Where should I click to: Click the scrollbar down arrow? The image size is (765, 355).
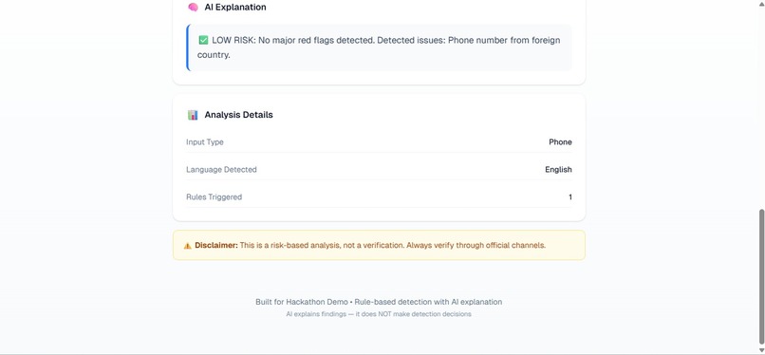click(761, 349)
